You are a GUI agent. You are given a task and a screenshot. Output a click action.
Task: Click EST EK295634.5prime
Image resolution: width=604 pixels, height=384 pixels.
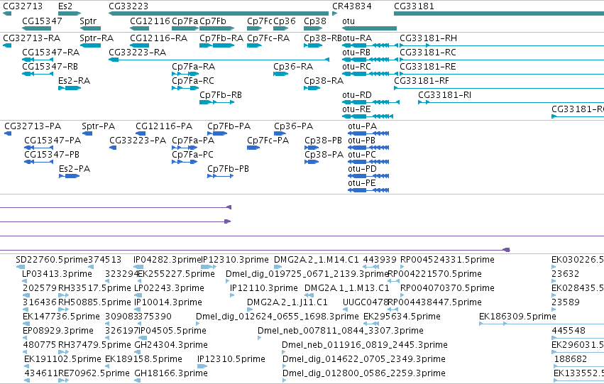[x=371, y=324]
